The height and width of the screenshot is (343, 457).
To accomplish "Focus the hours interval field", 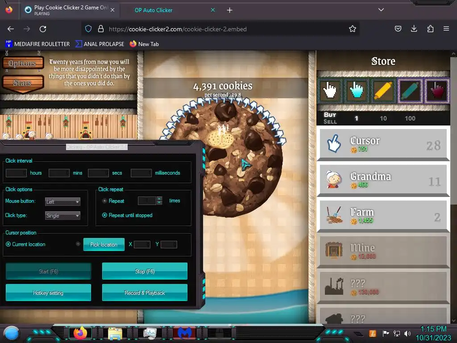I will click(17, 173).
